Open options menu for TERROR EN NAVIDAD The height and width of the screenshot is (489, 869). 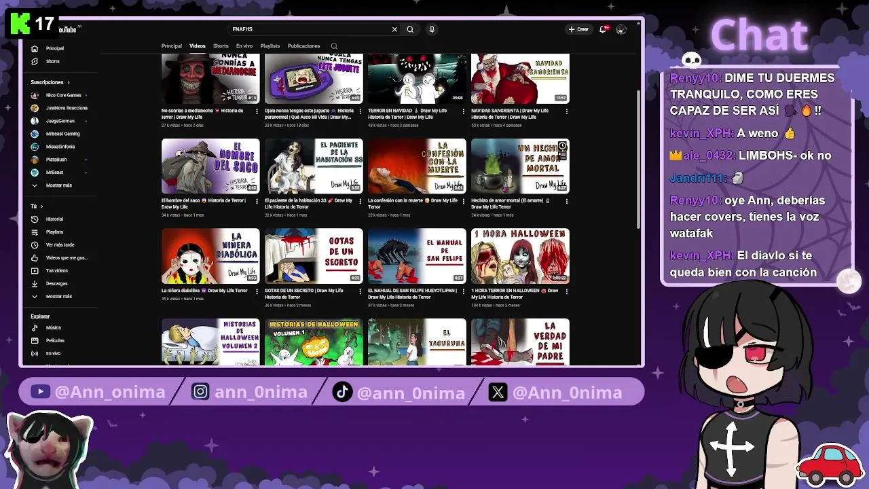point(463,111)
